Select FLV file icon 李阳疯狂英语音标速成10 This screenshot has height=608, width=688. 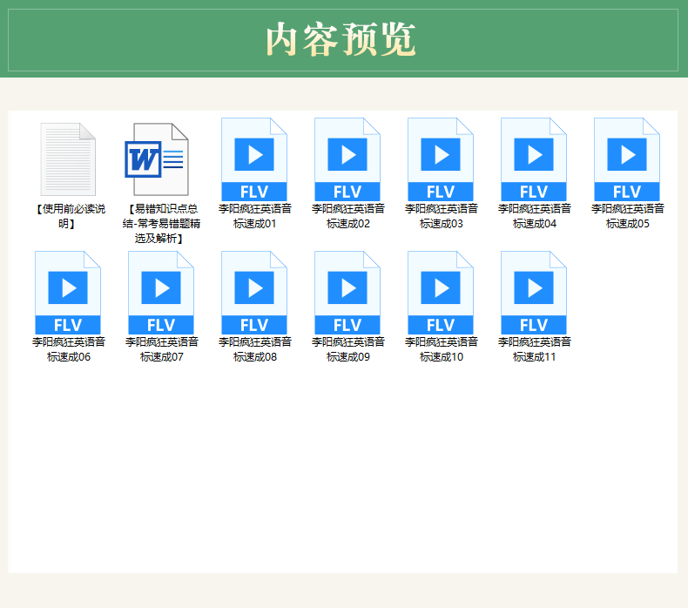coord(441,293)
